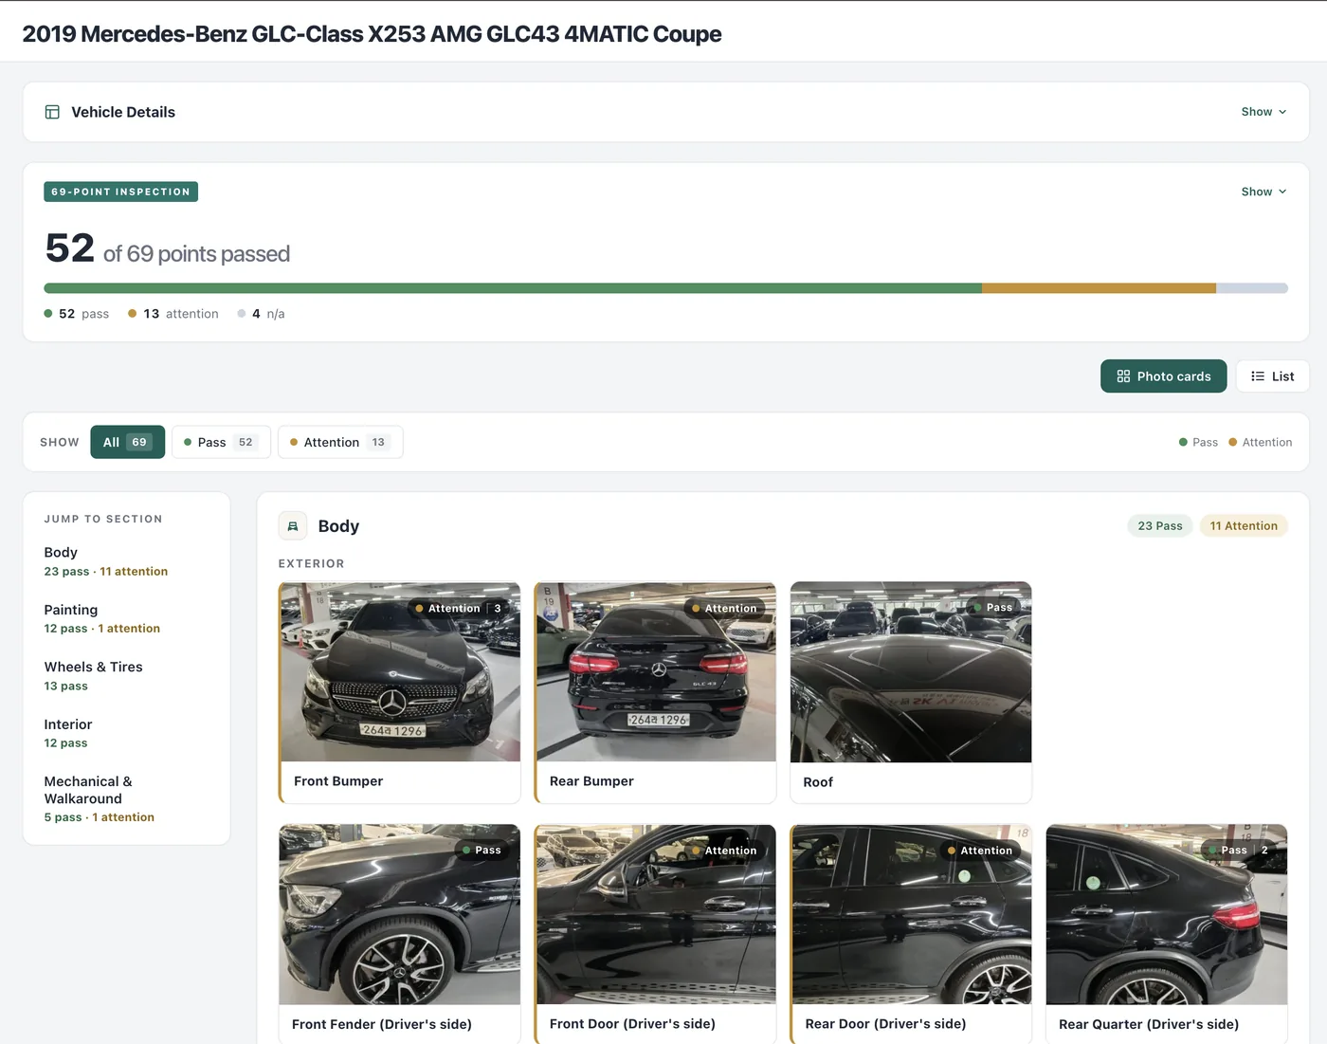
Task: Click the '13 attention' legend entry
Action: tap(173, 314)
